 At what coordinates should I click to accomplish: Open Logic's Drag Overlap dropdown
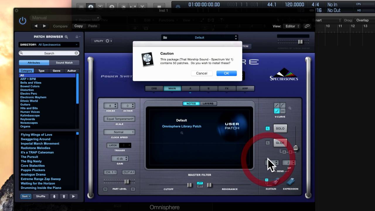click(364, 20)
